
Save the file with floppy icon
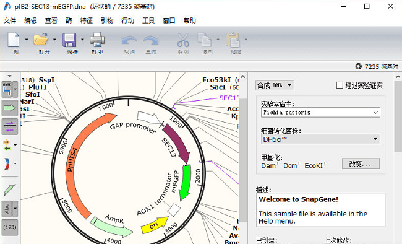[x=69, y=40]
